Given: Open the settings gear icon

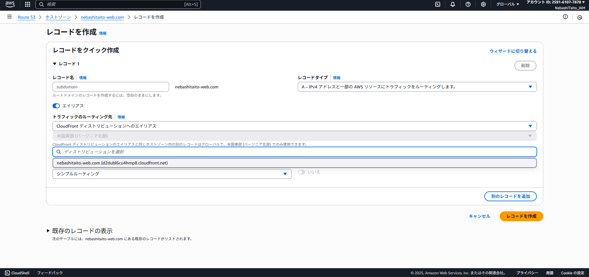Looking at the screenshot, I should click(483, 4).
